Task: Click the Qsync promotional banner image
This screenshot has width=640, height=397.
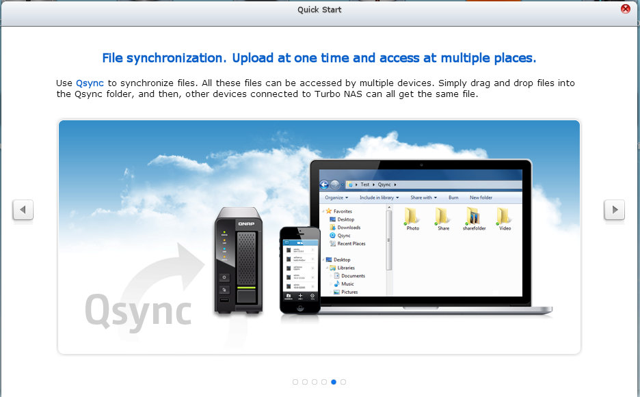Action: (x=319, y=236)
